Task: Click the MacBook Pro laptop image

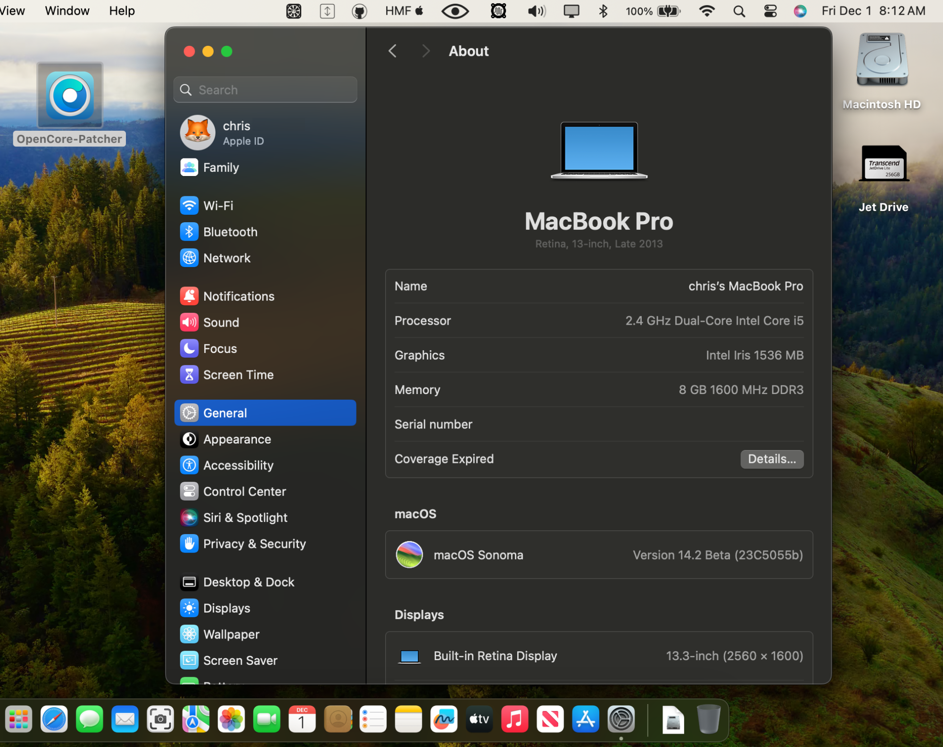Action: pos(599,151)
